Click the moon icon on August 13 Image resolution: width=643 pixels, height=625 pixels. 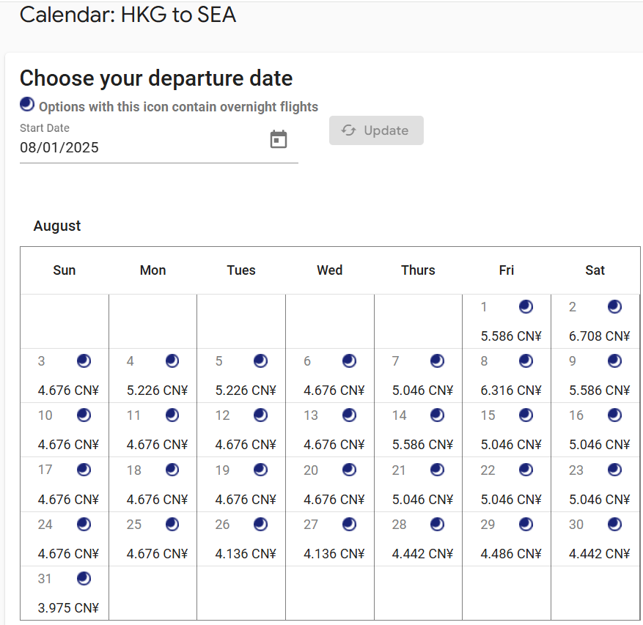coord(349,415)
